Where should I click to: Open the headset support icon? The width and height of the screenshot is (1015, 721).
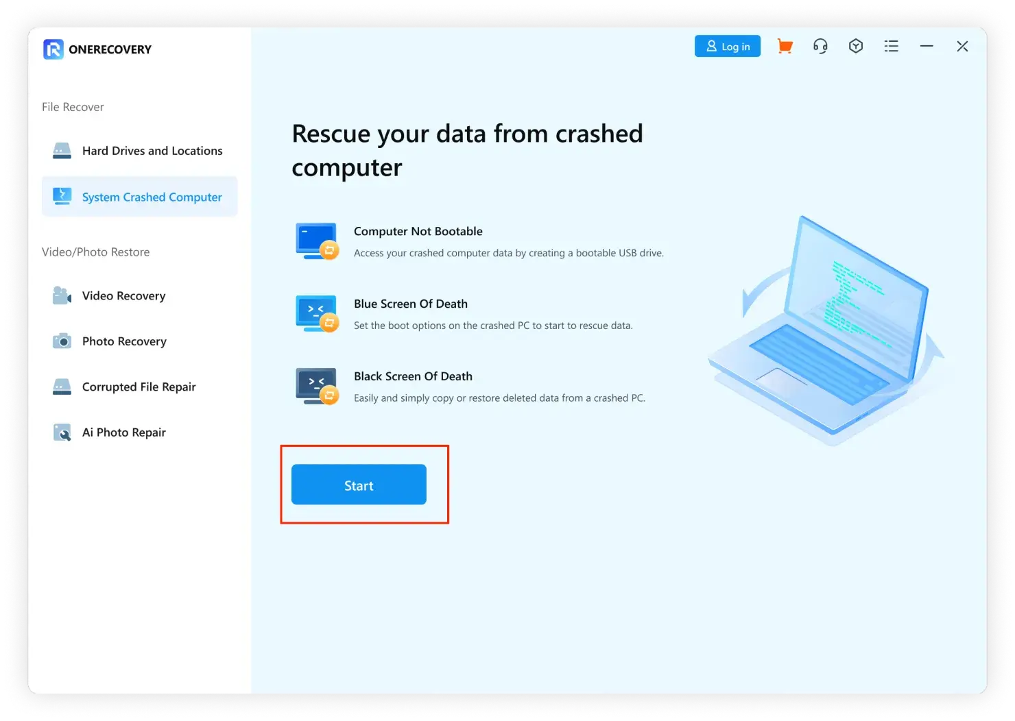[x=820, y=47]
